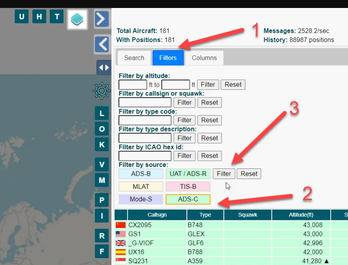Image resolution: width=348 pixels, height=265 pixels.
Task: Click the U map button
Action: 22,17
